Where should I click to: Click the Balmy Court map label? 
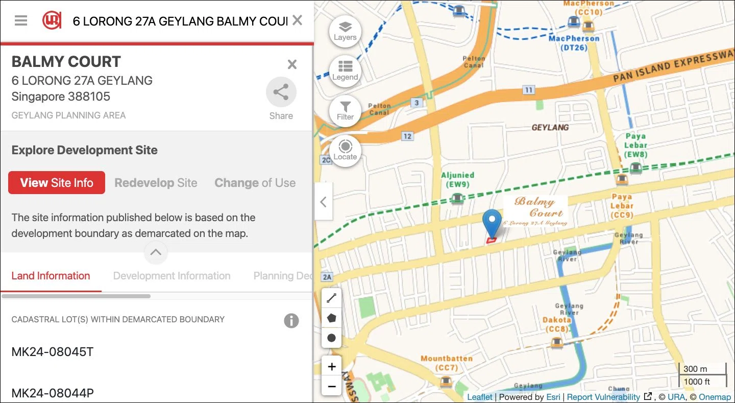[x=535, y=210]
